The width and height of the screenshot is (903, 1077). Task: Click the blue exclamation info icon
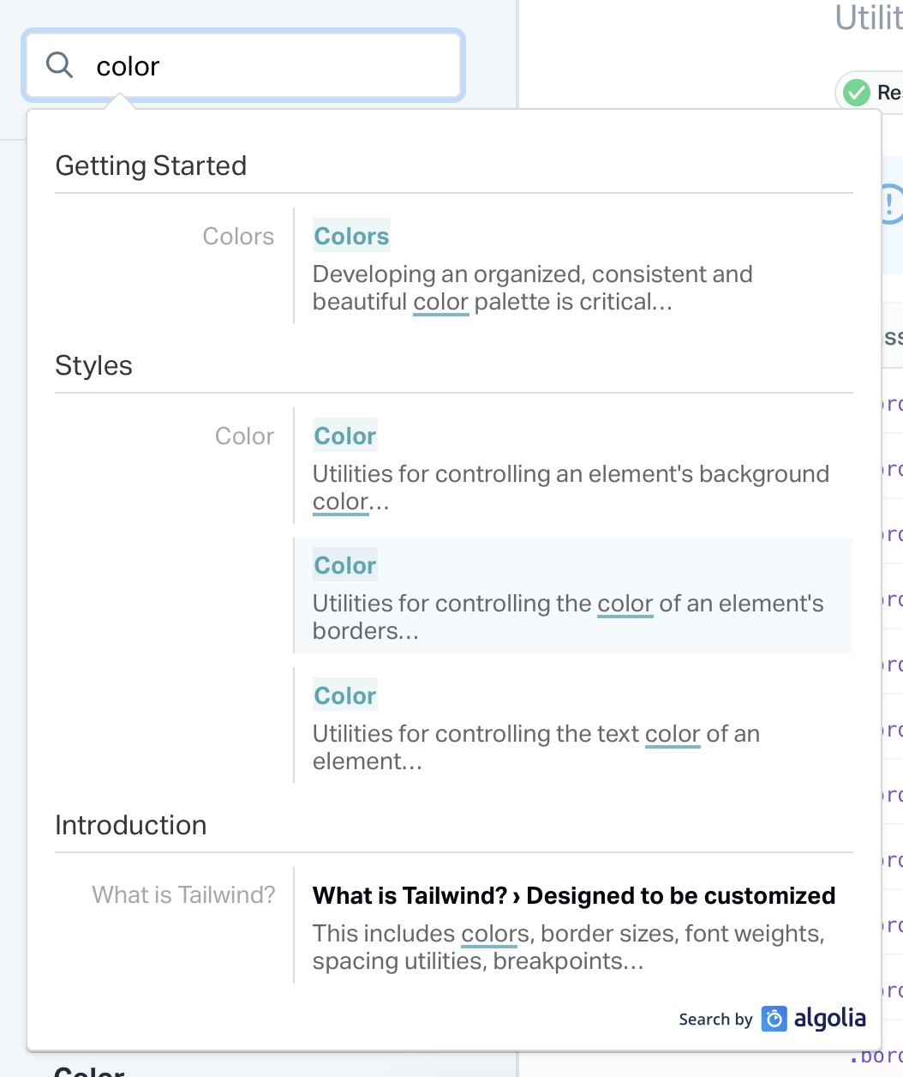point(891,204)
